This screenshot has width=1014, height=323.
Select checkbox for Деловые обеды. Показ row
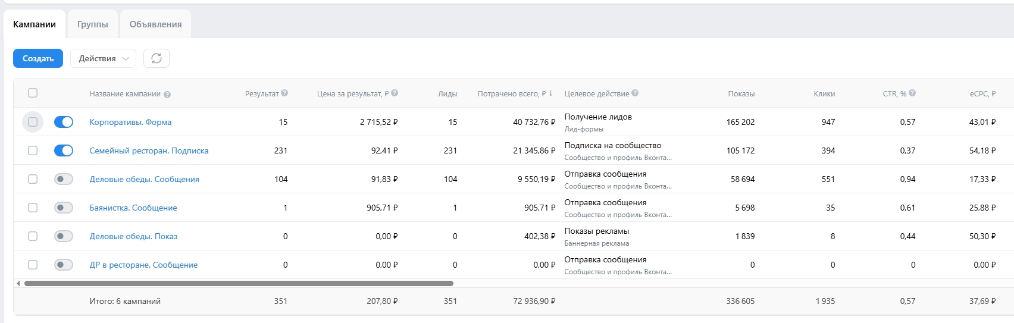[33, 236]
